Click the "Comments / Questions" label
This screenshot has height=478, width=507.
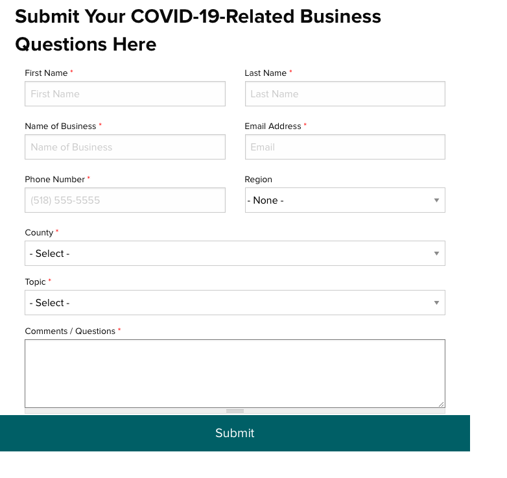(x=70, y=331)
